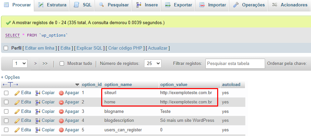
Task: Click the full texts toggle arrows icon
Action: (10, 85)
